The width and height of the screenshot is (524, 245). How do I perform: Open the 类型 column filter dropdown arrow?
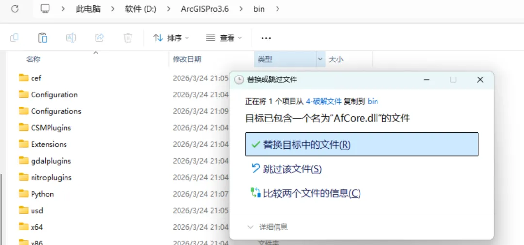pos(321,60)
